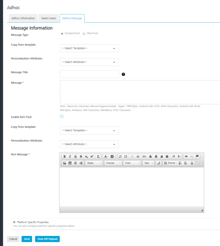220x246 pixels.
Task: Open text color picker in editor
Action: pyautogui.click(x=106, y=156)
